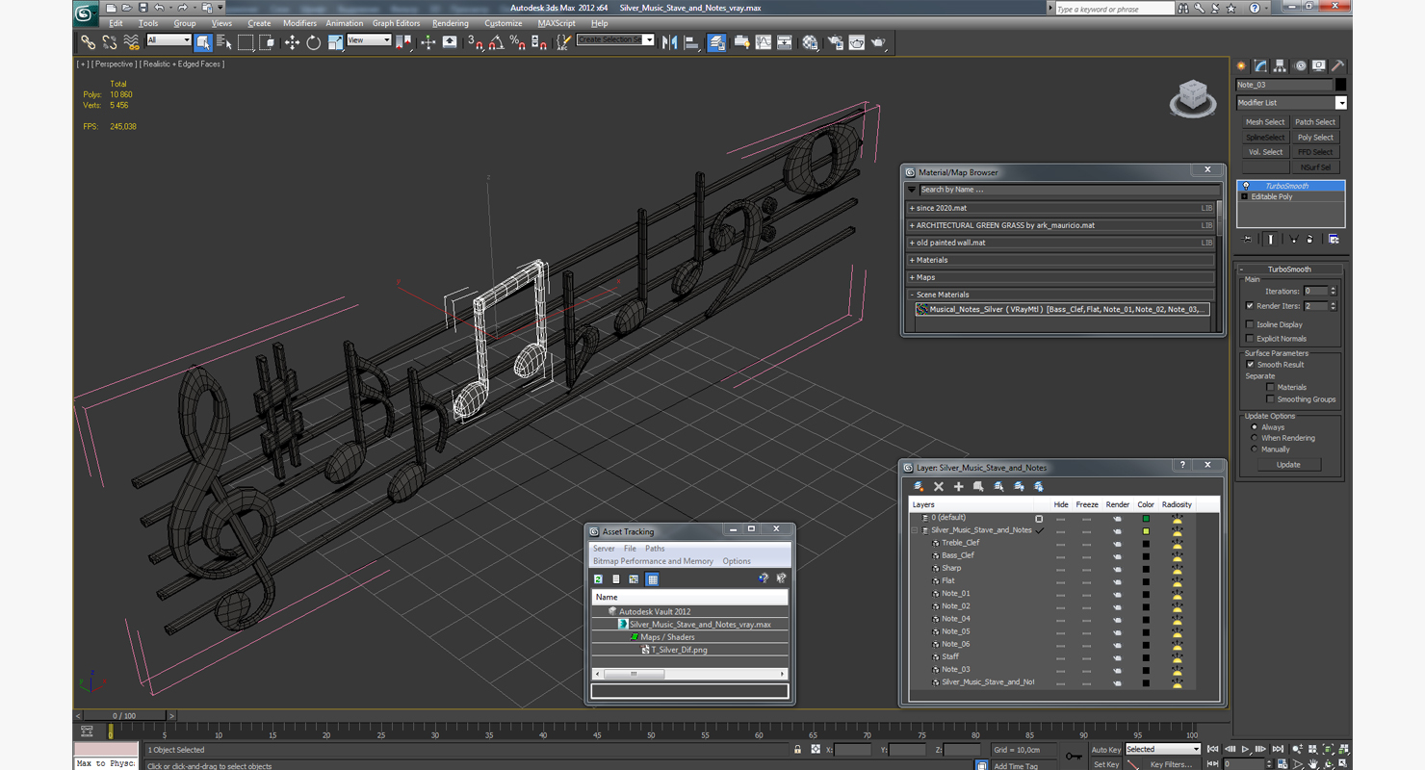Open the Rendering menu

[x=450, y=23]
